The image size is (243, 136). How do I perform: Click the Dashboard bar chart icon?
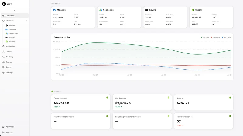[3, 15]
